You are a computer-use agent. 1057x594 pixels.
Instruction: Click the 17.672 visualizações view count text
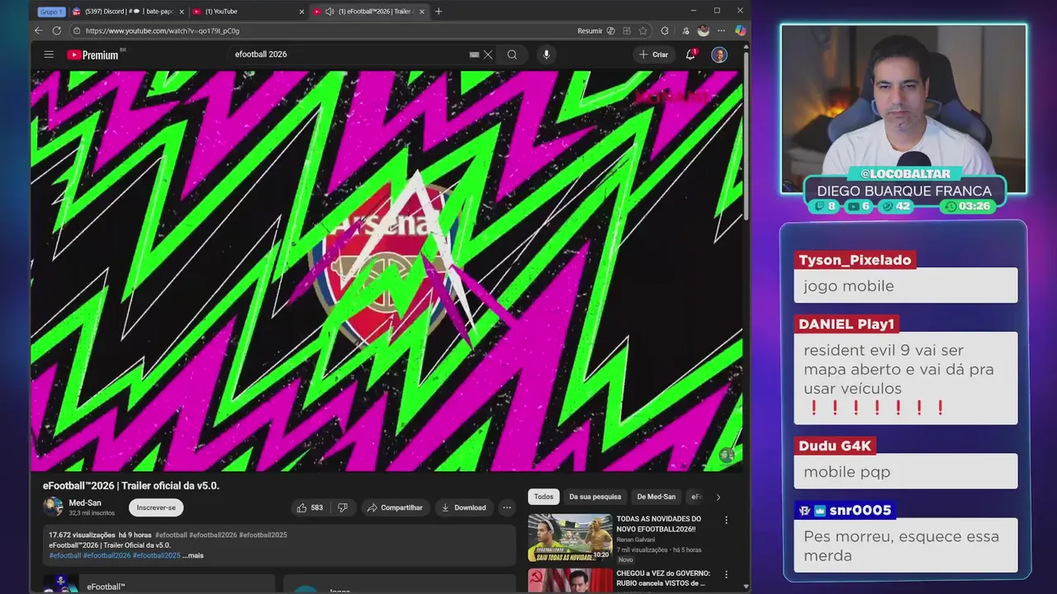coord(82,535)
